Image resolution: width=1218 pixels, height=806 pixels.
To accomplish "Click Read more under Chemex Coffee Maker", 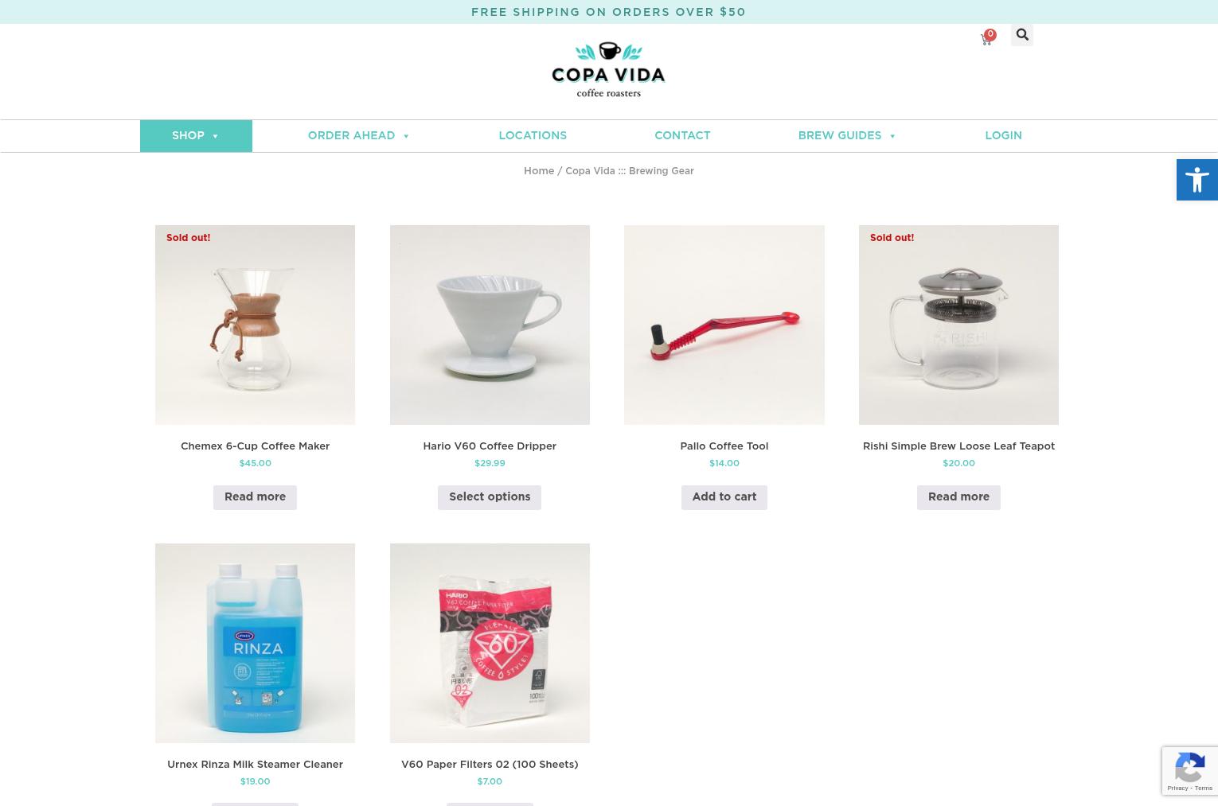I will click(x=255, y=497).
